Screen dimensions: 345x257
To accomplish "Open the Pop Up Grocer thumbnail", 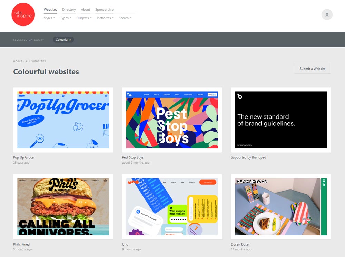I will [63, 120].
